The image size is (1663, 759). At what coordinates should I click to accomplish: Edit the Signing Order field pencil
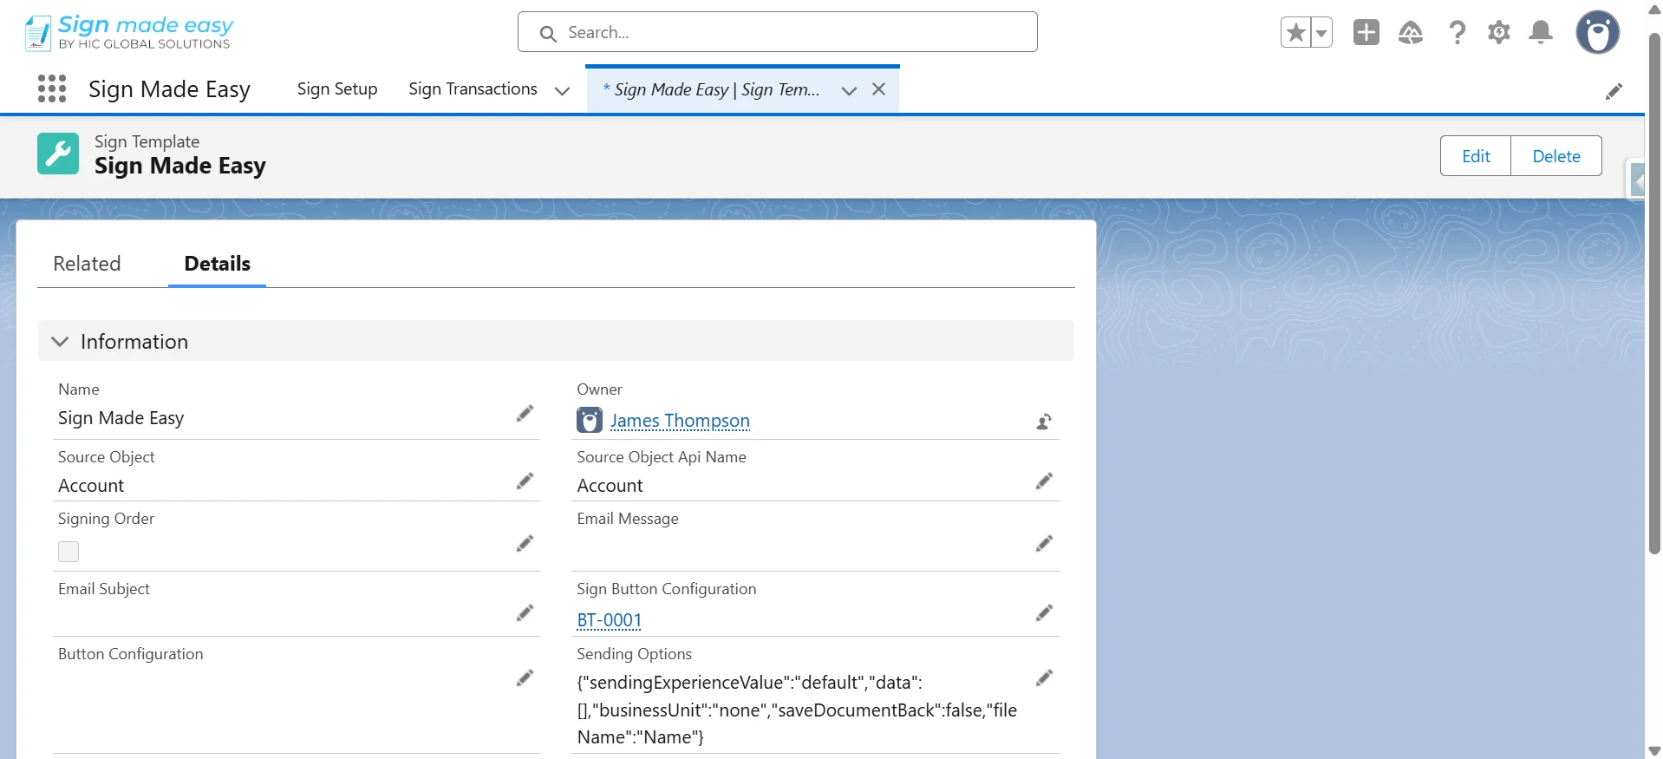[525, 544]
